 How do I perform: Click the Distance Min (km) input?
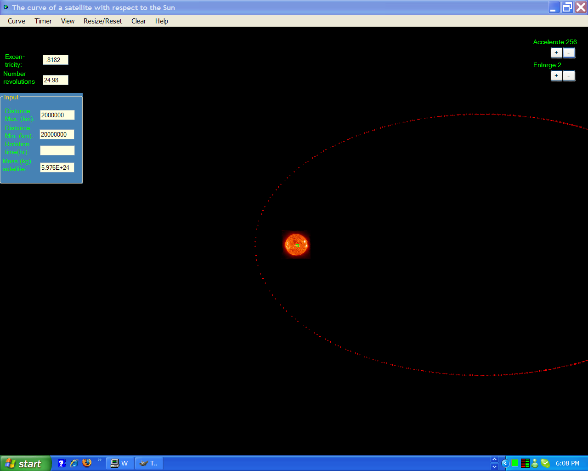pos(57,134)
